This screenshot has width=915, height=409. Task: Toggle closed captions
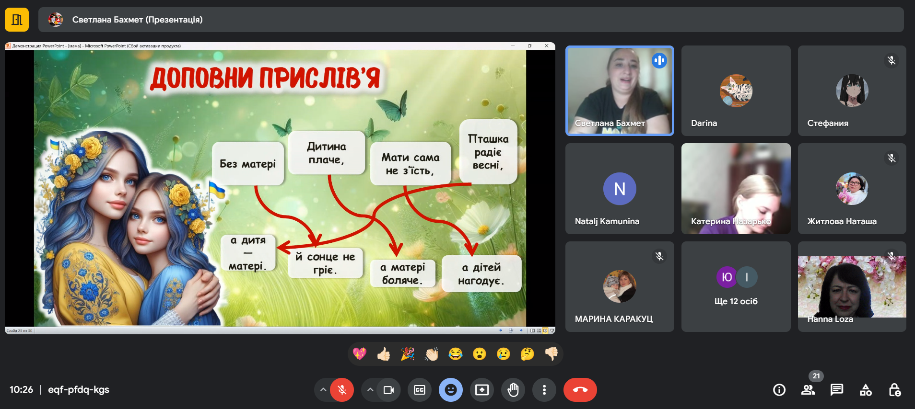[420, 390]
